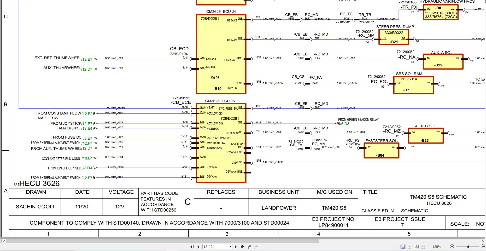Follow the green /10.B1 coolant reference link
This screenshot has height=251, width=486.
click(87, 158)
